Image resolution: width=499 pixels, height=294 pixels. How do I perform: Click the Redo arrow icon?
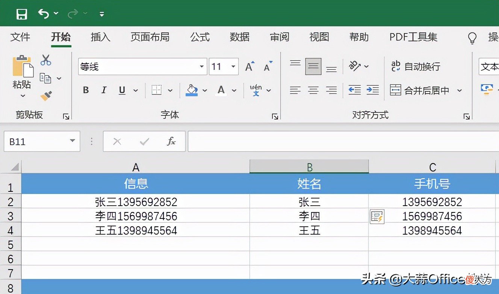73,14
